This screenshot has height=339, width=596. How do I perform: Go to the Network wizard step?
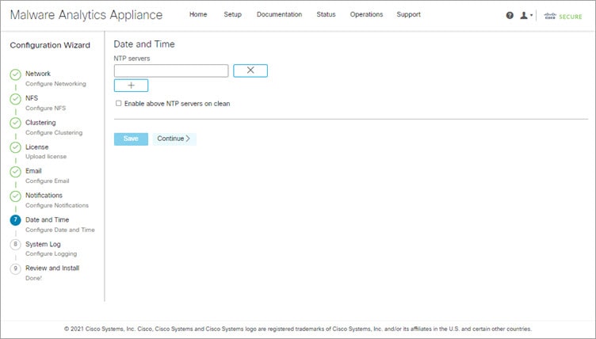[38, 74]
